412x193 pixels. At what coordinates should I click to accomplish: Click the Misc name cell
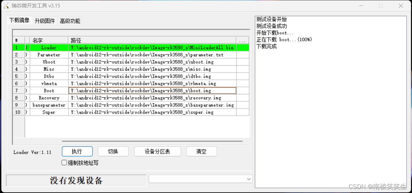tap(49, 69)
